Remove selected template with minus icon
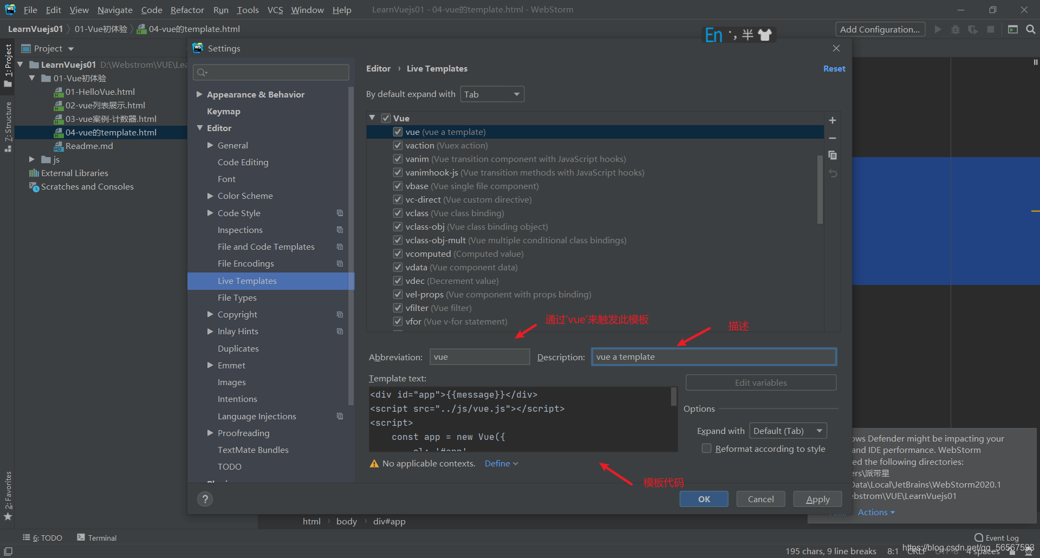Screen dimensions: 1040x558 click(x=833, y=138)
